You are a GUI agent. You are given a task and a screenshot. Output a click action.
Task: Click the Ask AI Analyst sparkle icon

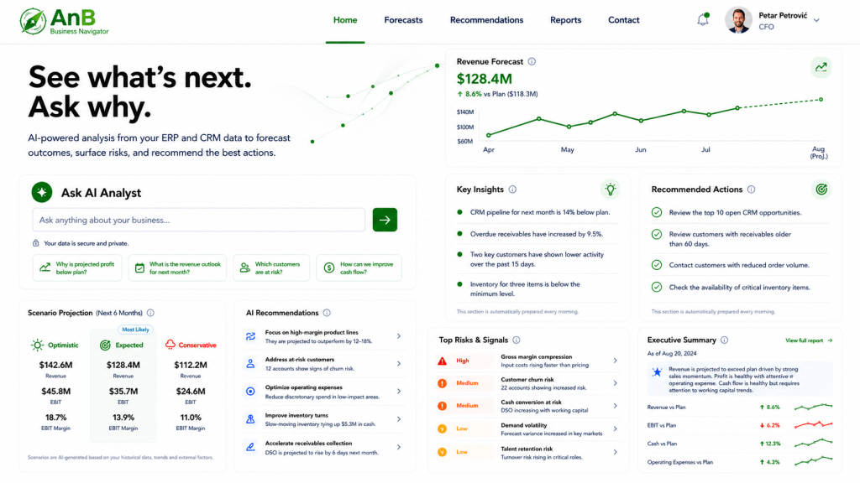42,192
